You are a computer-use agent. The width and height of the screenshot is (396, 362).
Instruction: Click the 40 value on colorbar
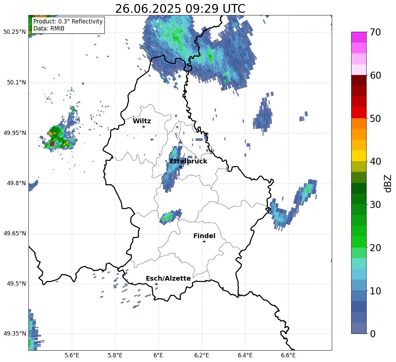coord(375,161)
